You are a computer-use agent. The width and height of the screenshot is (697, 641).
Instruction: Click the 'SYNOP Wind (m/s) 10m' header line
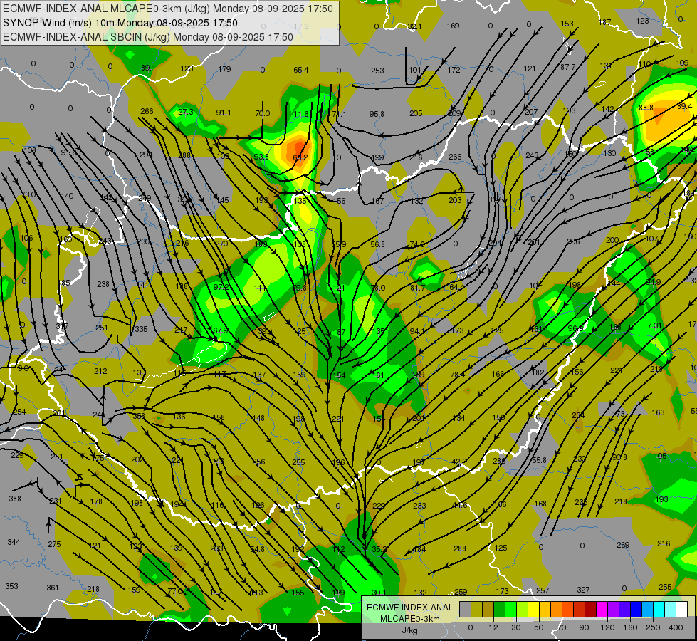120,23
